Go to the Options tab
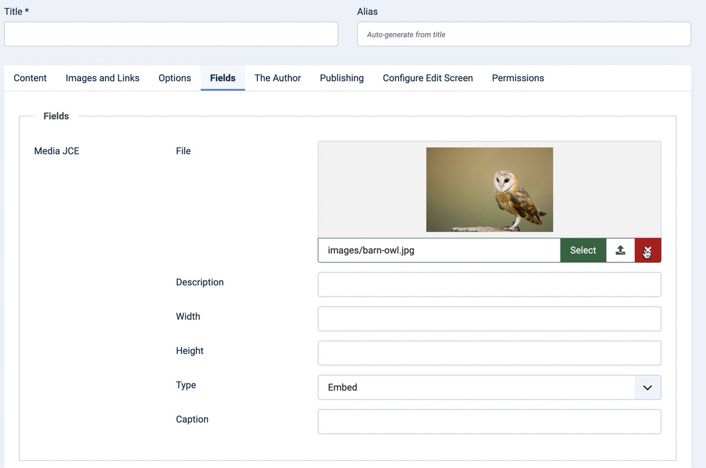 174,78
